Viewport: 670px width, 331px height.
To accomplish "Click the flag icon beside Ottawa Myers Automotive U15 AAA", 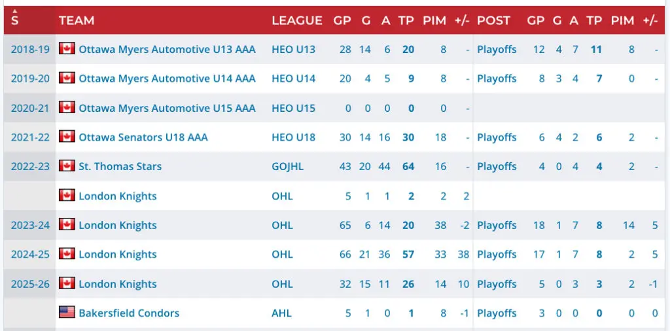I will click(67, 107).
